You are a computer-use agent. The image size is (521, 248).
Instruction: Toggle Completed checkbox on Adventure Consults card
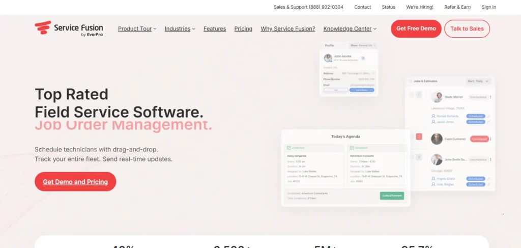352,148
